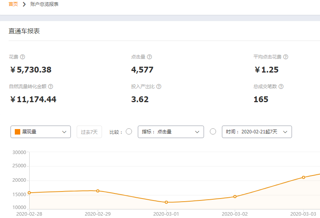Click orange swatch in 展现量 selector
Image resolution: width=320 pixels, height=218 pixels.
[18, 132]
